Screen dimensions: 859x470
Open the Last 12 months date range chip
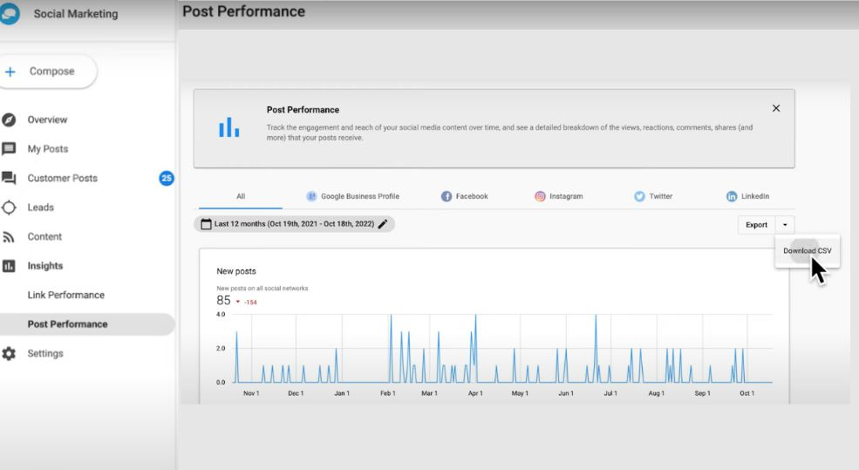[294, 224]
